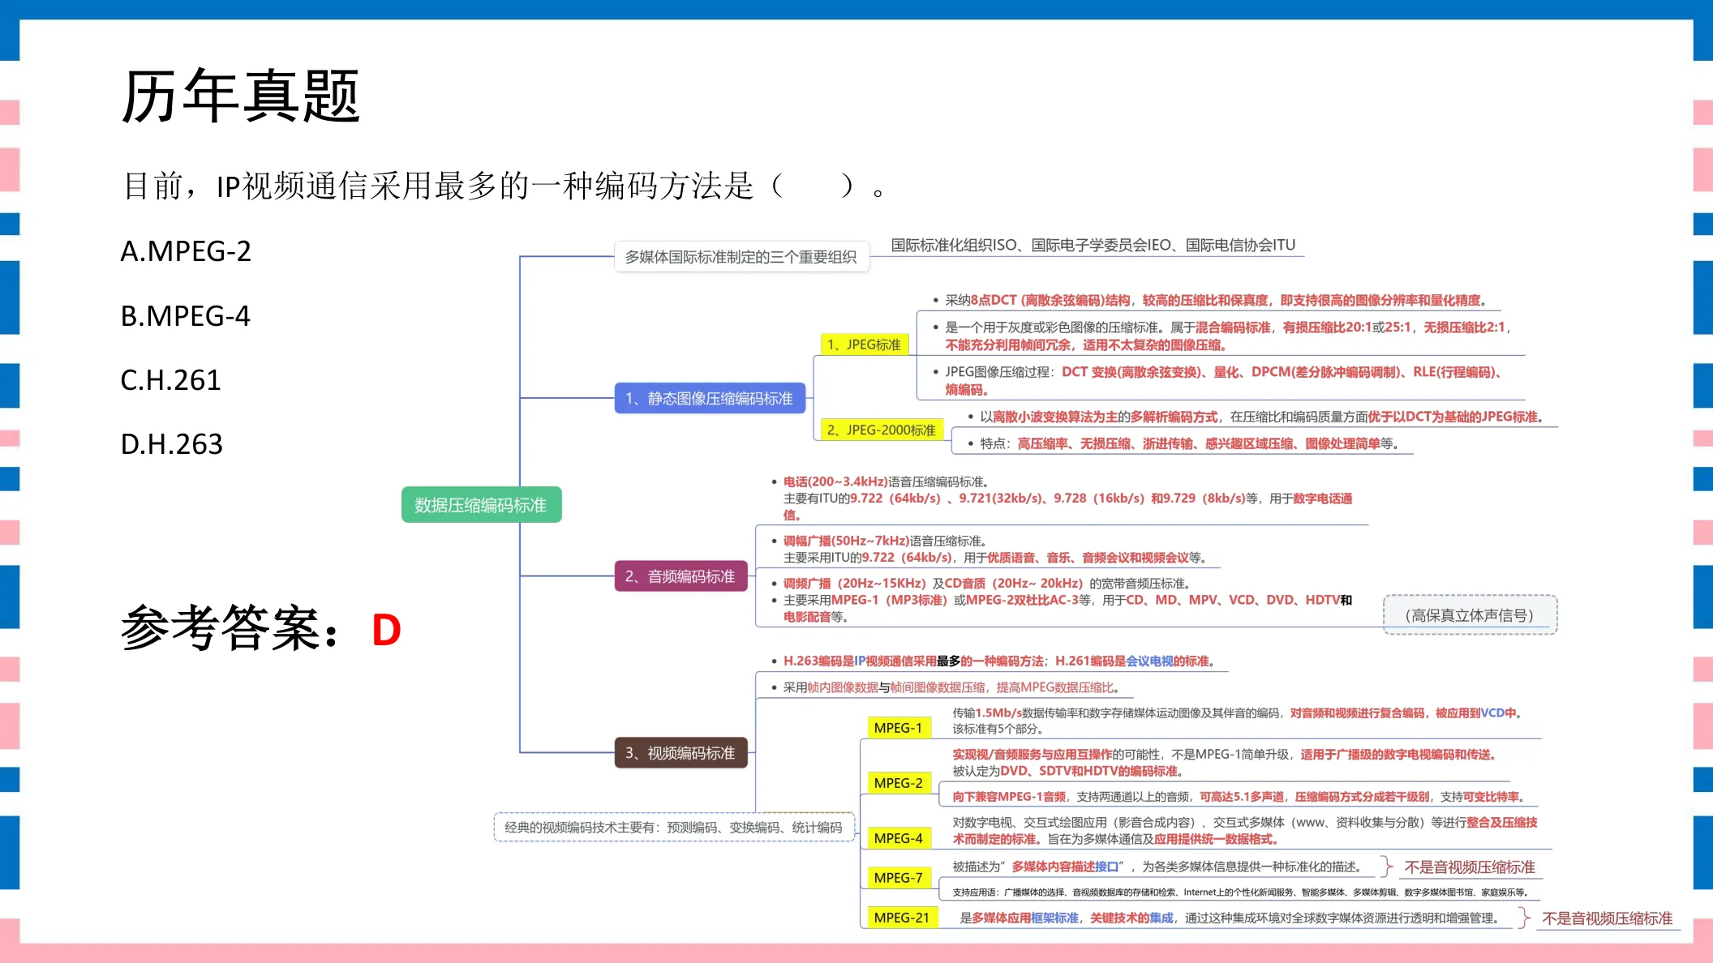Click the red answer letter D

click(386, 630)
